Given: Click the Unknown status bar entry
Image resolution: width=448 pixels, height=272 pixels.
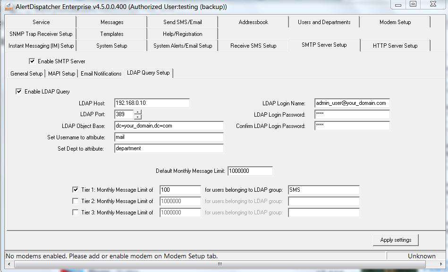Looking at the screenshot, I should point(422,256).
